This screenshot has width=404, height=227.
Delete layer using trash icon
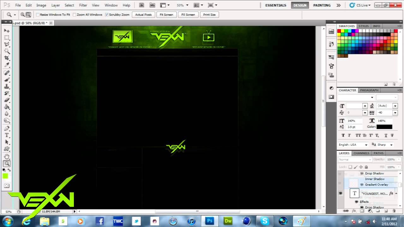coord(394,211)
